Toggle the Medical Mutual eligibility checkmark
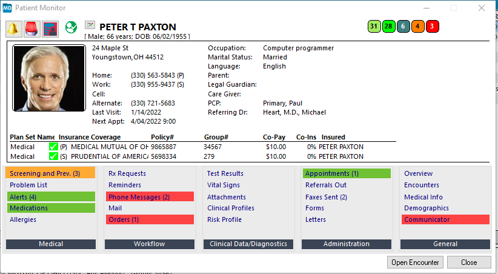498x274 pixels. click(53, 147)
